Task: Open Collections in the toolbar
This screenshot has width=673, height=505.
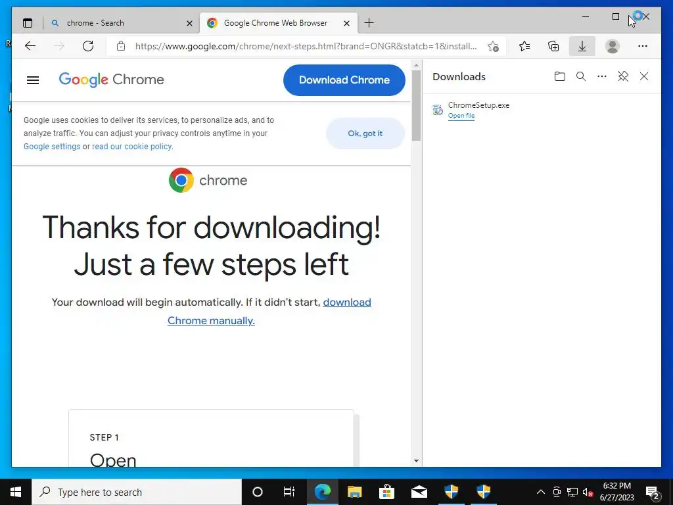Action: click(x=553, y=46)
